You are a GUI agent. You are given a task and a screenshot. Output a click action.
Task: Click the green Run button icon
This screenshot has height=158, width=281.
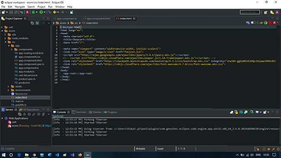(41, 12)
